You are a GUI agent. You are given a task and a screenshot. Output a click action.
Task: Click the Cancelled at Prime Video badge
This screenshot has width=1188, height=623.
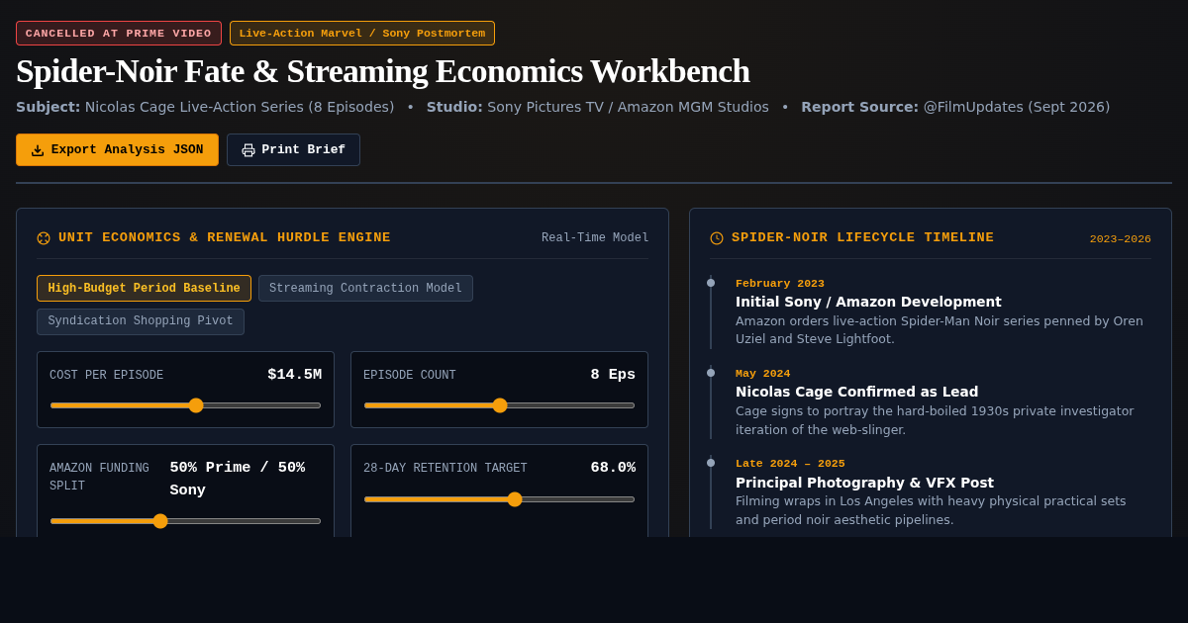coord(119,33)
